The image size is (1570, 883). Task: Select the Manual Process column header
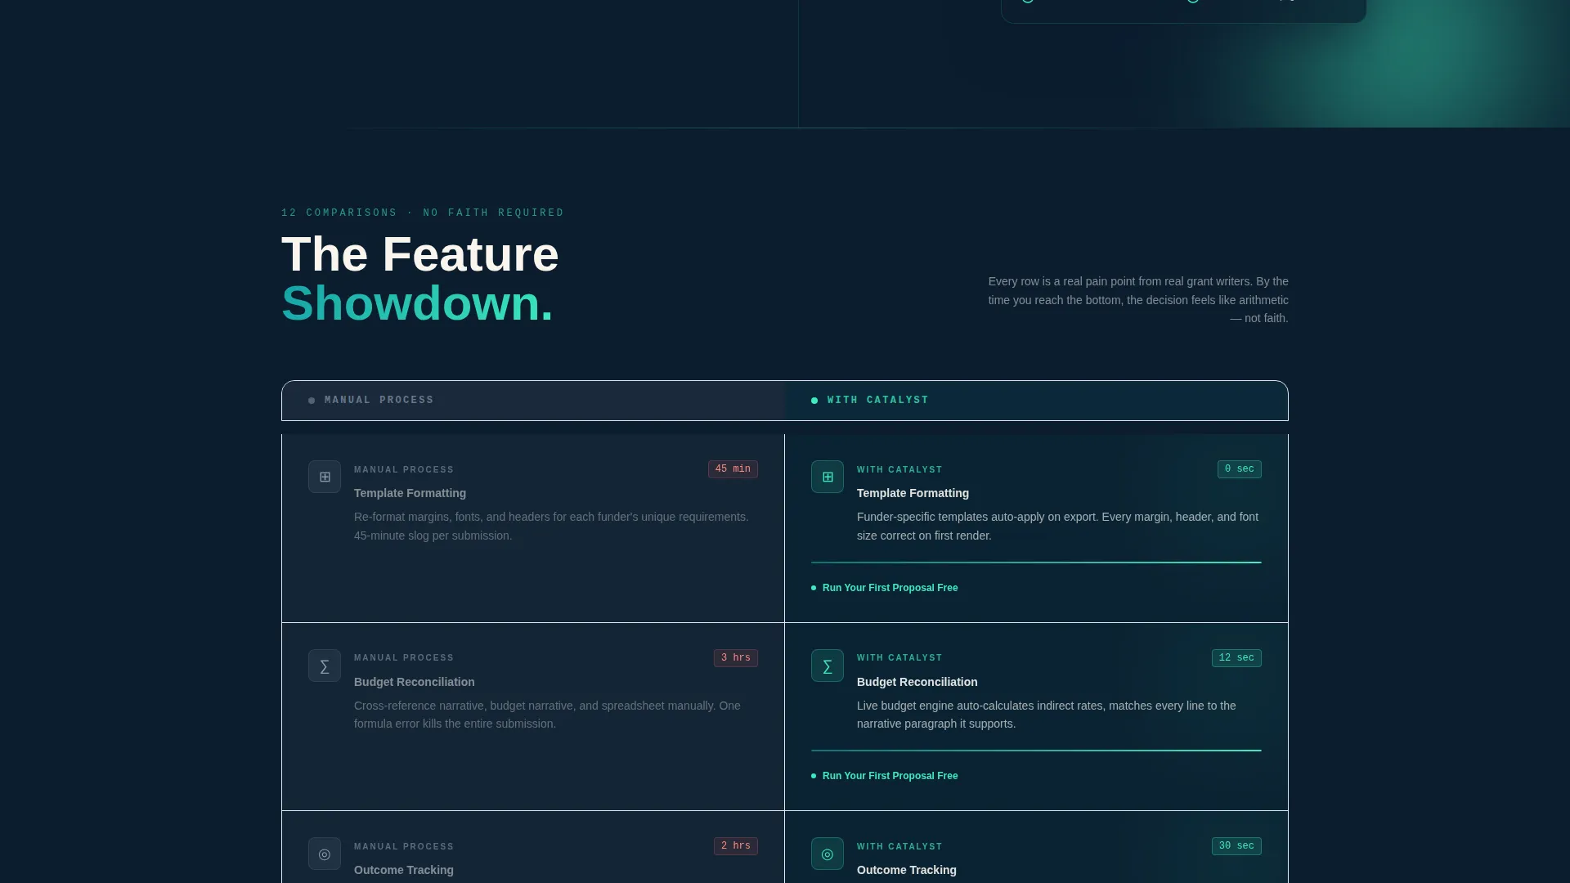point(533,401)
